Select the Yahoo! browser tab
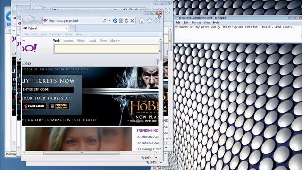302x170 pixels. 45,28
